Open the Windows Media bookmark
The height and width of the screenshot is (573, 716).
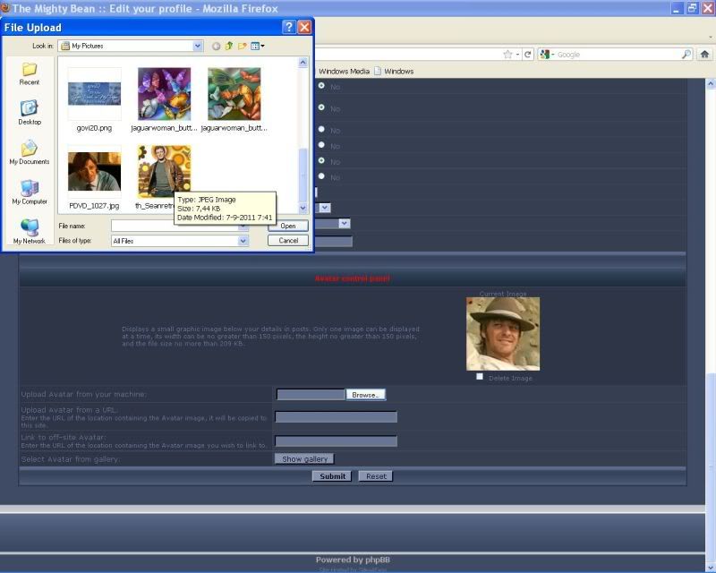pyautogui.click(x=344, y=72)
